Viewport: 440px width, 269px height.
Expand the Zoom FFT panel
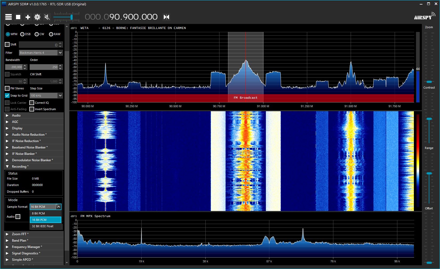[x=34, y=234]
